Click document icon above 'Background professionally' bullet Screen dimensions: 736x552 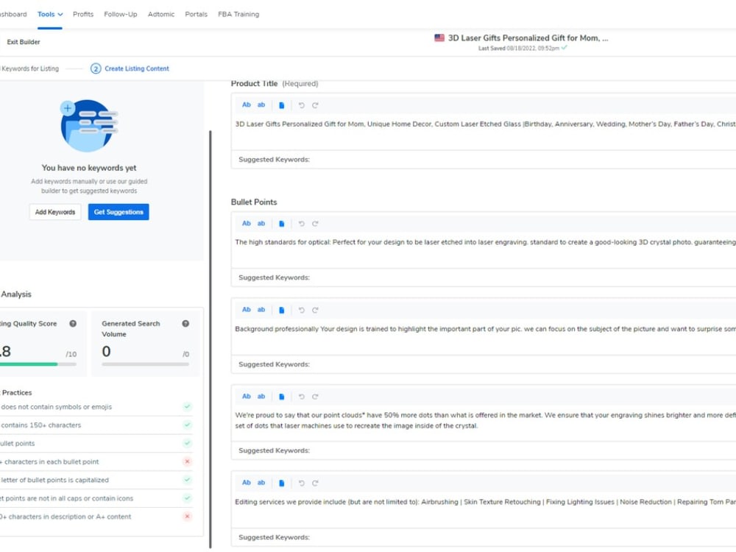pyautogui.click(x=282, y=310)
